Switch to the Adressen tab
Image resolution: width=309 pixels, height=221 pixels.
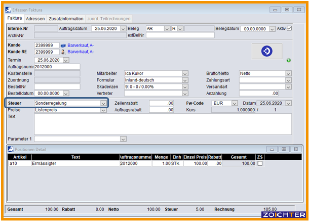tap(35, 19)
